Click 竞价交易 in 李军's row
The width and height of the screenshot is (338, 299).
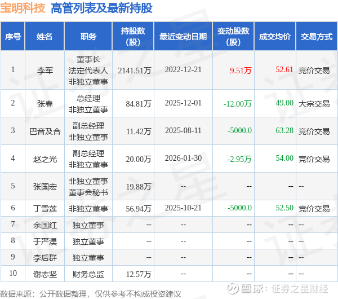314,71
